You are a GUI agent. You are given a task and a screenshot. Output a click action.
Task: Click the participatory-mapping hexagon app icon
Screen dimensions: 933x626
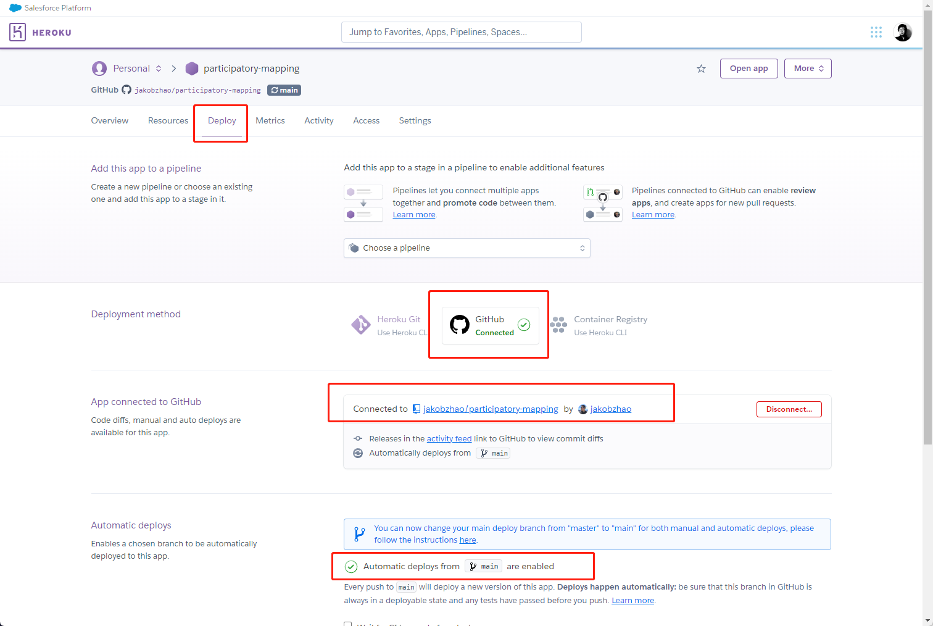(192, 69)
